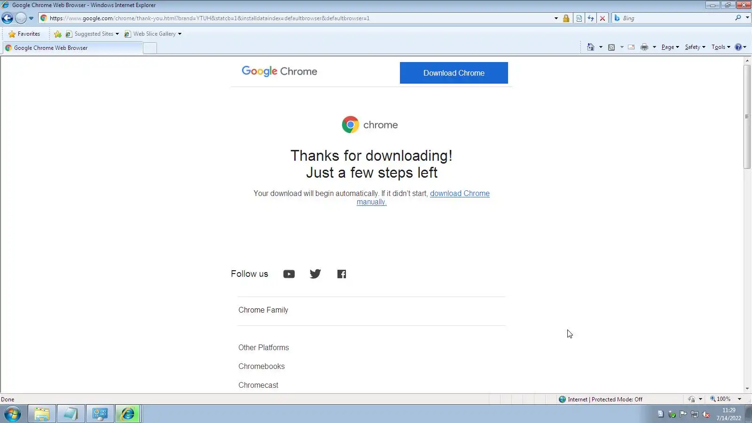Open the YouTube follow icon
This screenshot has height=423, width=752.
[289, 274]
